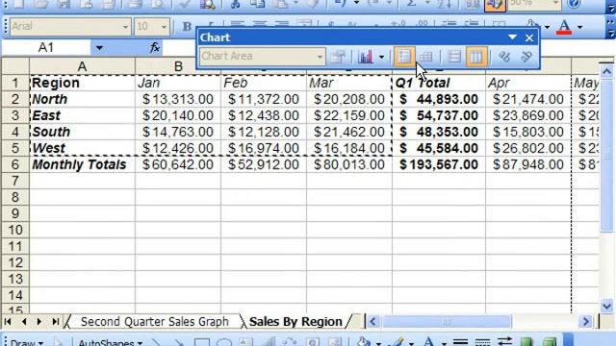616x346 pixels.
Task: Toggle the Data Table button in Chart toolbar
Action: (425, 57)
